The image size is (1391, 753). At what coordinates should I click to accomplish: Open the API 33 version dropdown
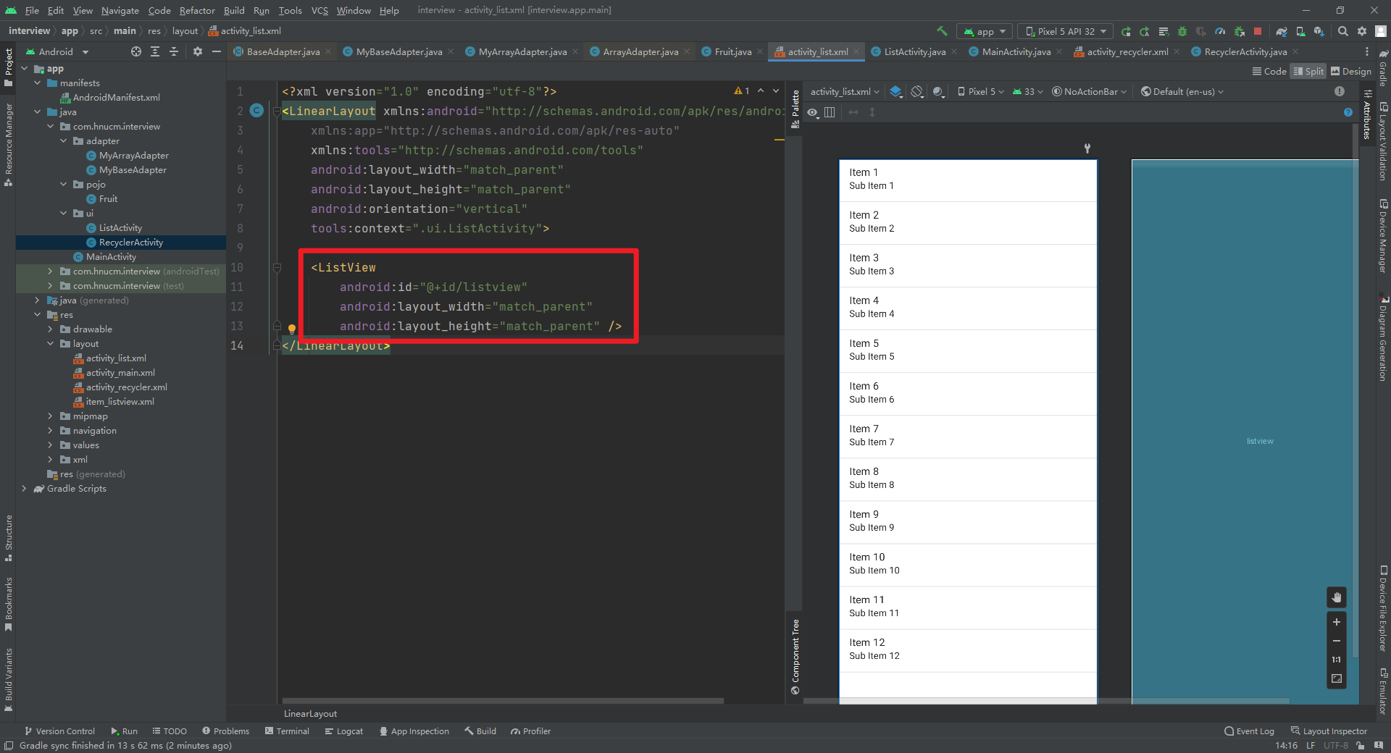pyautogui.click(x=1027, y=91)
